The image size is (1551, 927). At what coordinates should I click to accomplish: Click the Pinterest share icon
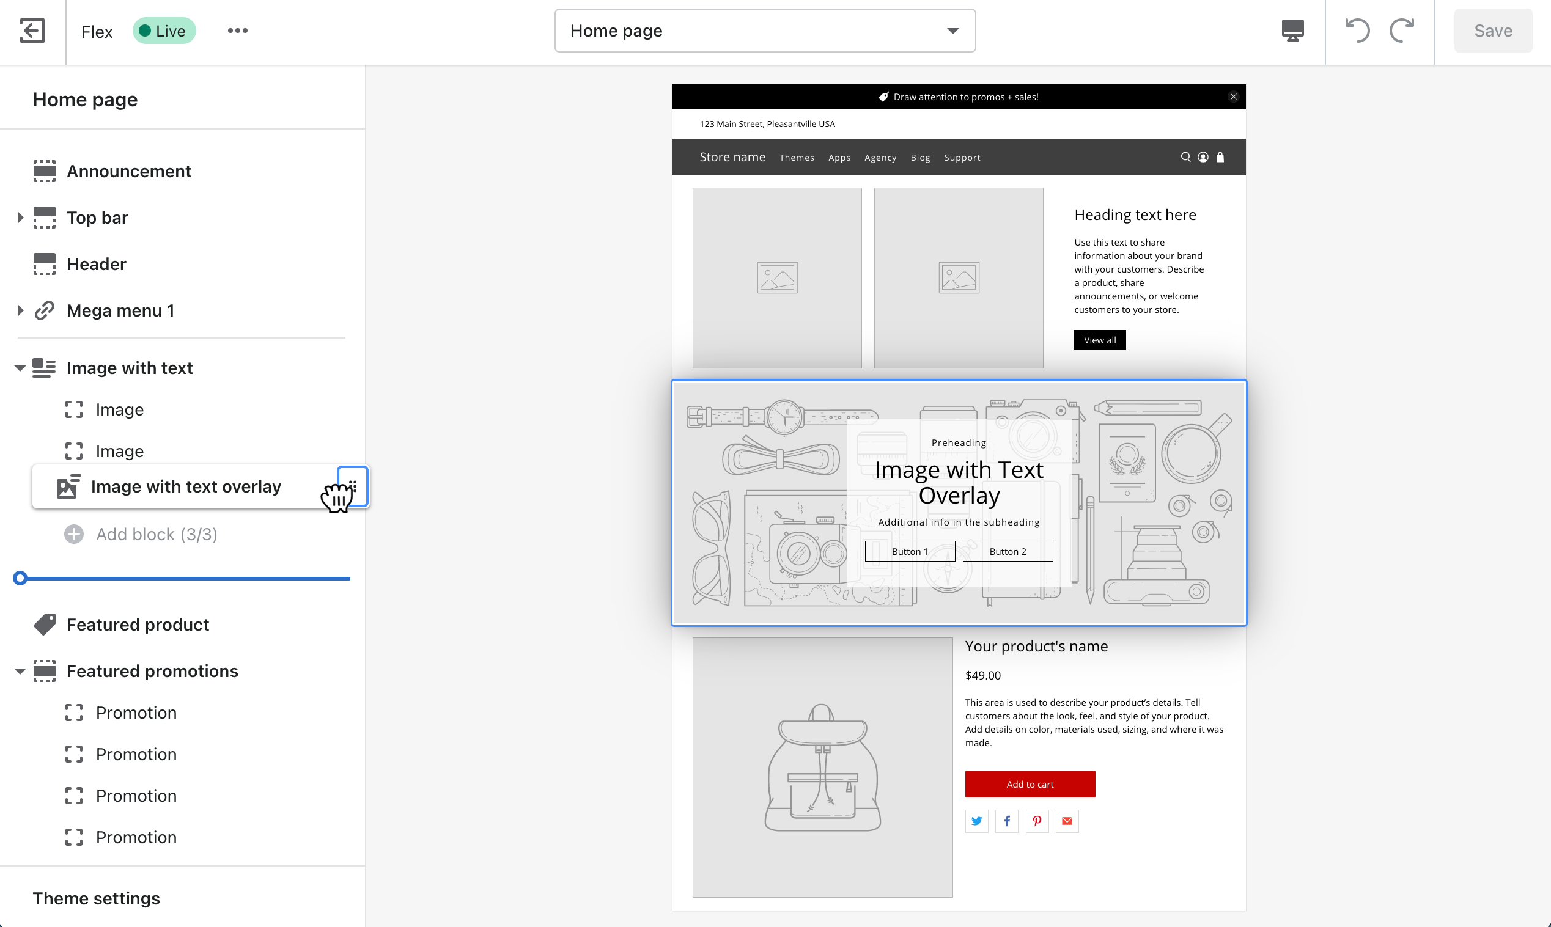[1037, 821]
